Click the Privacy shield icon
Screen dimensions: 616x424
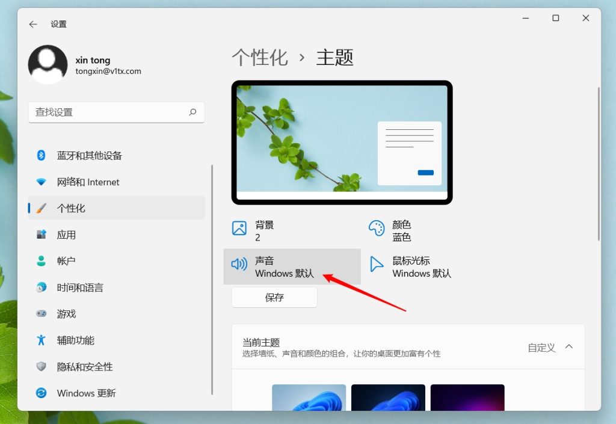[x=42, y=366]
